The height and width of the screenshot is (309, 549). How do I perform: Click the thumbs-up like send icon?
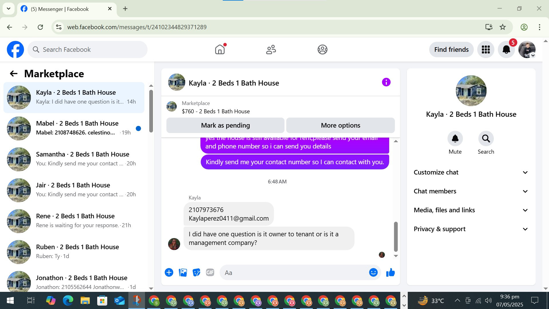click(390, 273)
